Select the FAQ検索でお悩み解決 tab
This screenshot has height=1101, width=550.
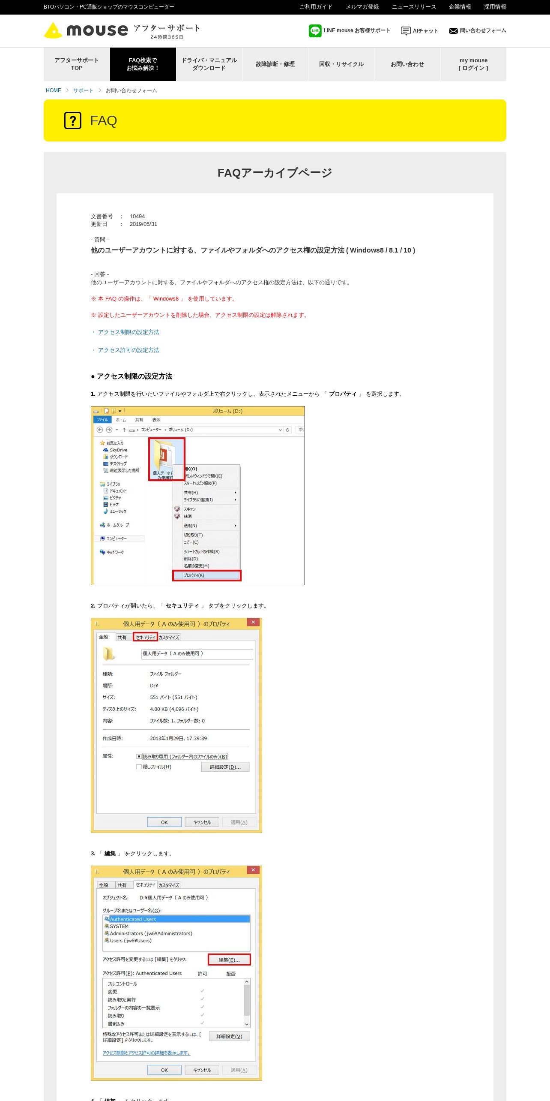143,64
